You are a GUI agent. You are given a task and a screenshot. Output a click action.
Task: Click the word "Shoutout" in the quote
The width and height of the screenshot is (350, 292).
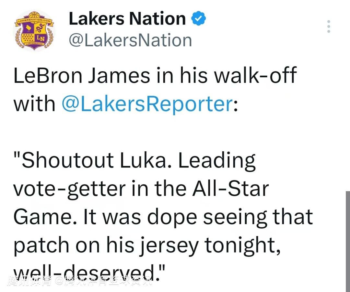click(67, 160)
